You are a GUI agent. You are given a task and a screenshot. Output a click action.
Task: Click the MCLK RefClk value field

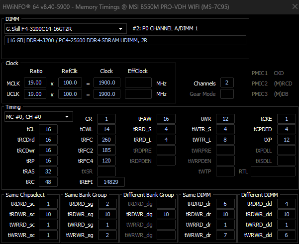point(70,82)
